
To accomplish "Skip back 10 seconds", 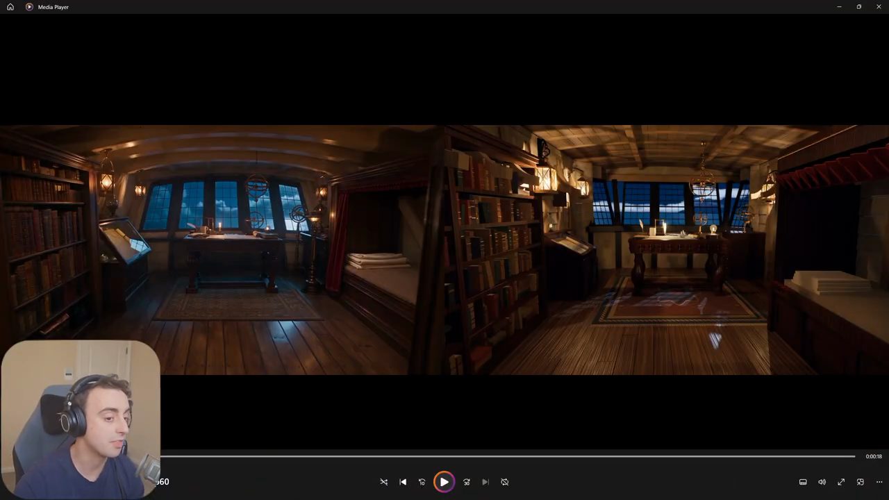I will [x=422, y=482].
